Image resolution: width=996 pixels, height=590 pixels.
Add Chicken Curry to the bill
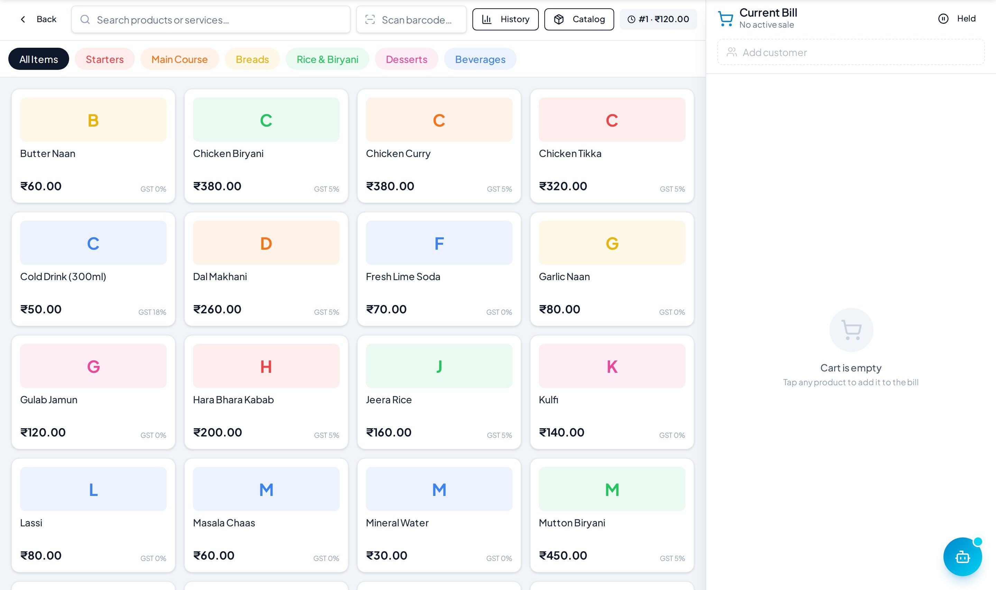(x=439, y=146)
